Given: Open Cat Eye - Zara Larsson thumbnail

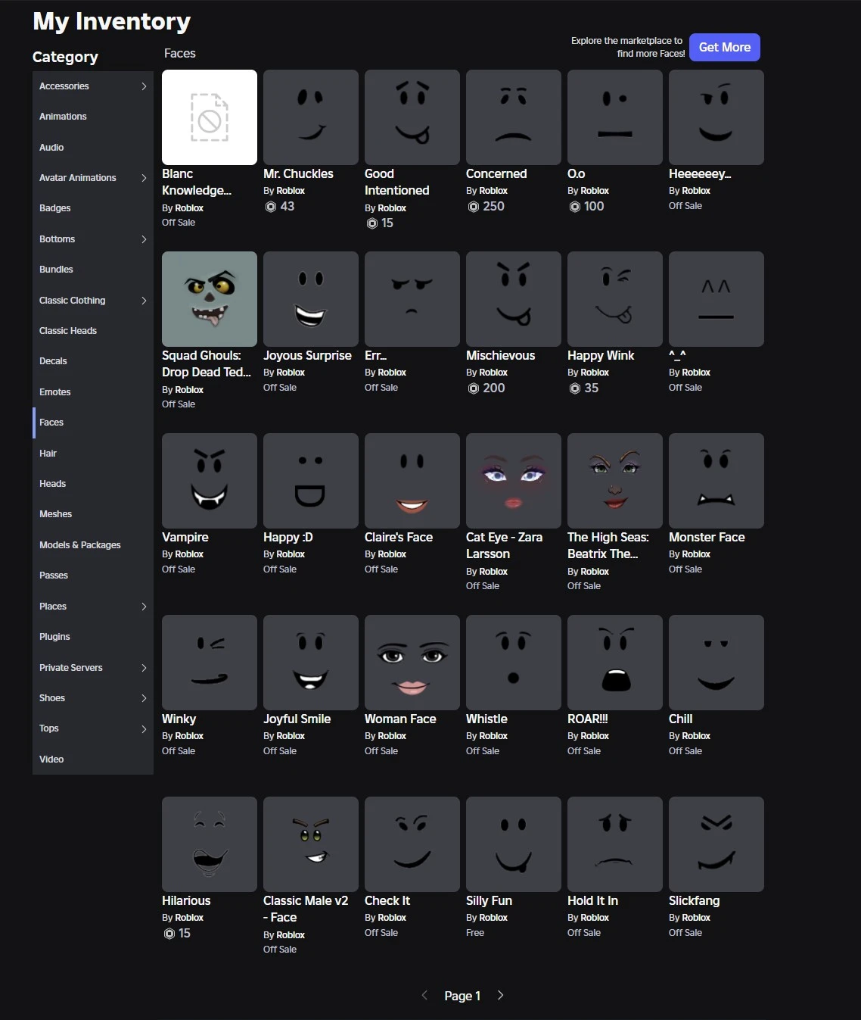Looking at the screenshot, I should click(x=514, y=481).
